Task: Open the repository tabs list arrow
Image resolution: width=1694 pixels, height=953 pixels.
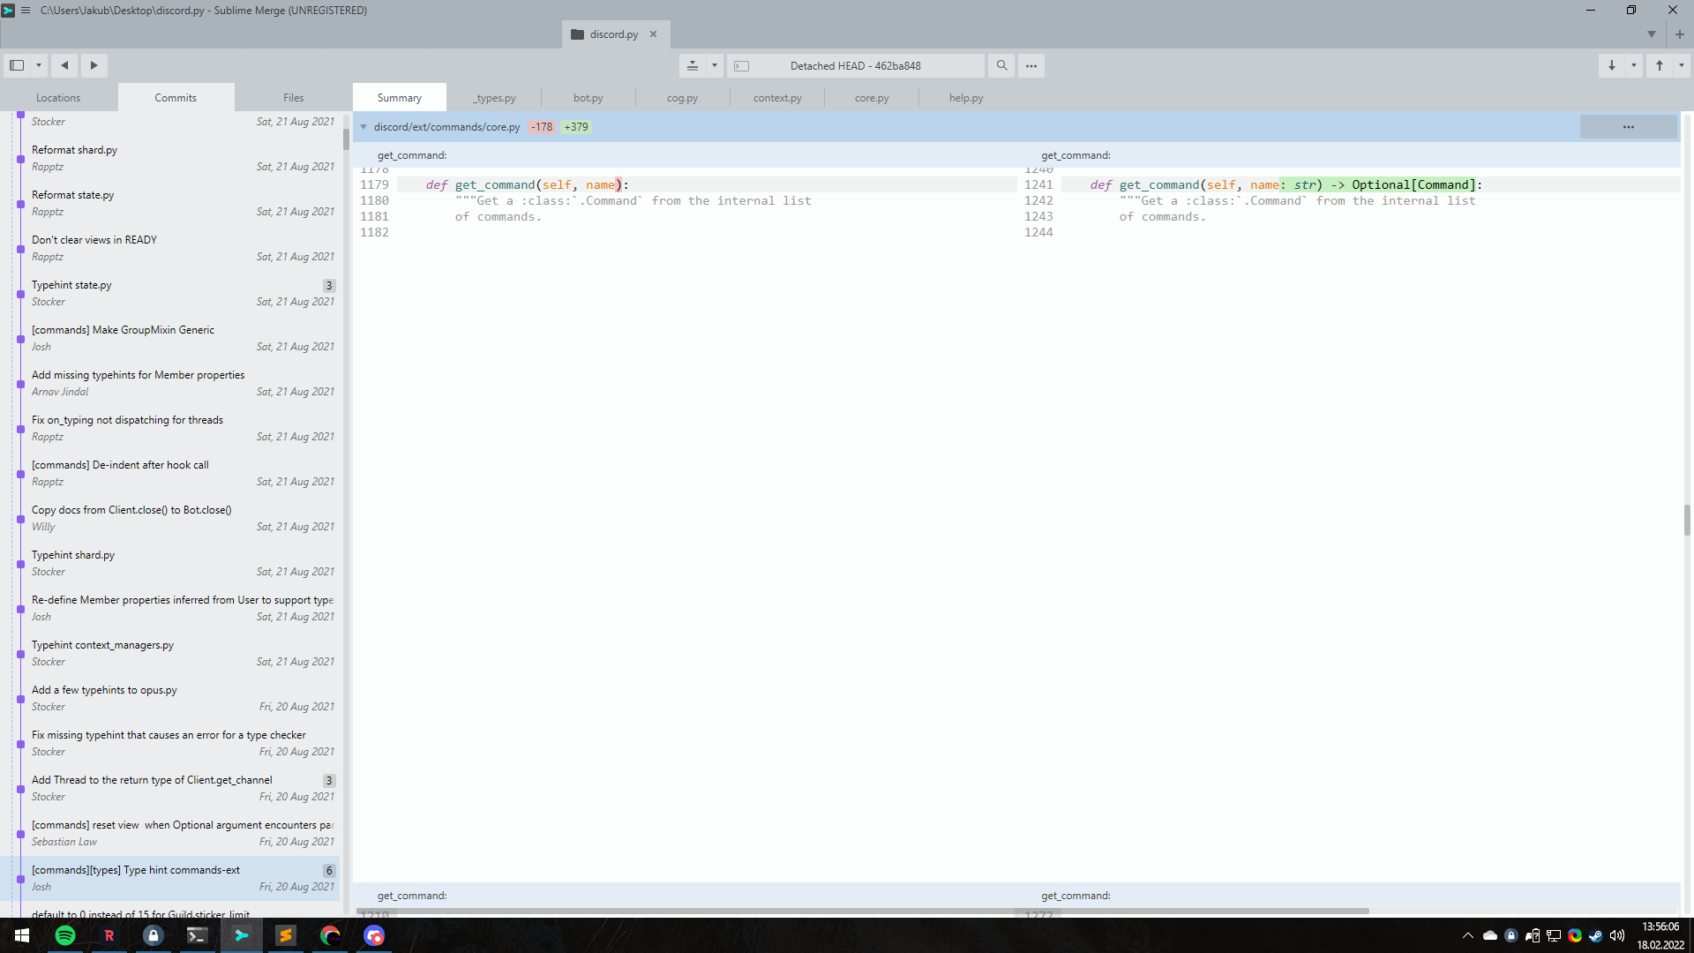Action: [x=1652, y=34]
